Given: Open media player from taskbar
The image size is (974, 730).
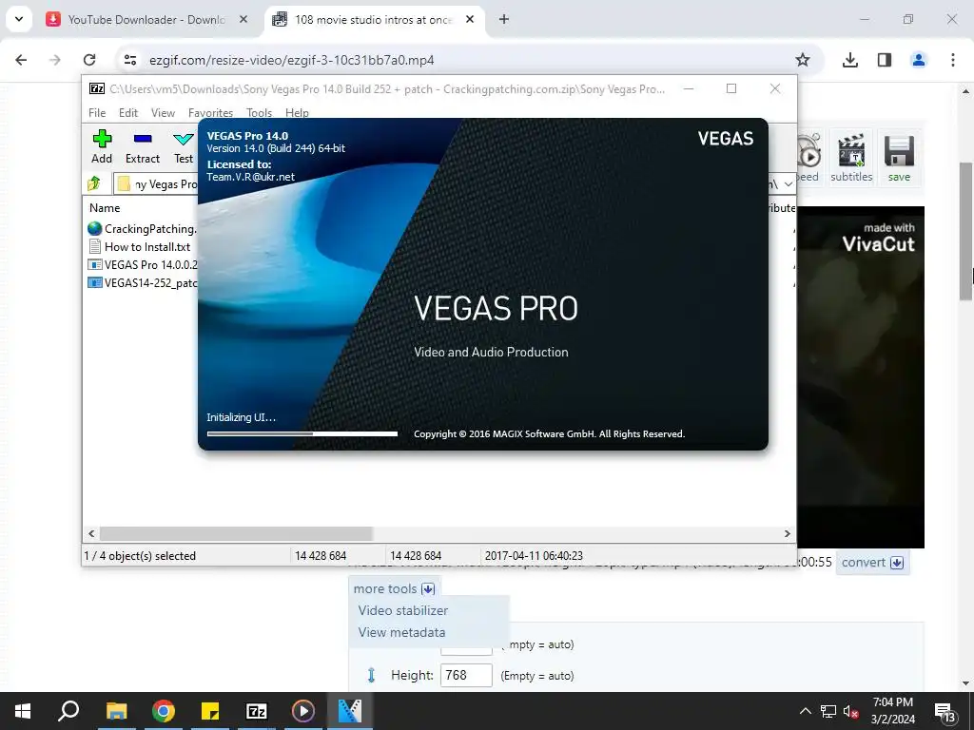Looking at the screenshot, I should (303, 711).
